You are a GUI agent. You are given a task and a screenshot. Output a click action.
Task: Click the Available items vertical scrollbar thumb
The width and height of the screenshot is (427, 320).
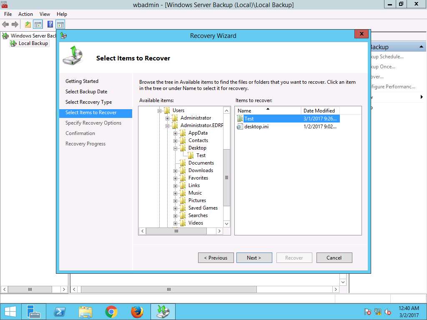coord(226,177)
